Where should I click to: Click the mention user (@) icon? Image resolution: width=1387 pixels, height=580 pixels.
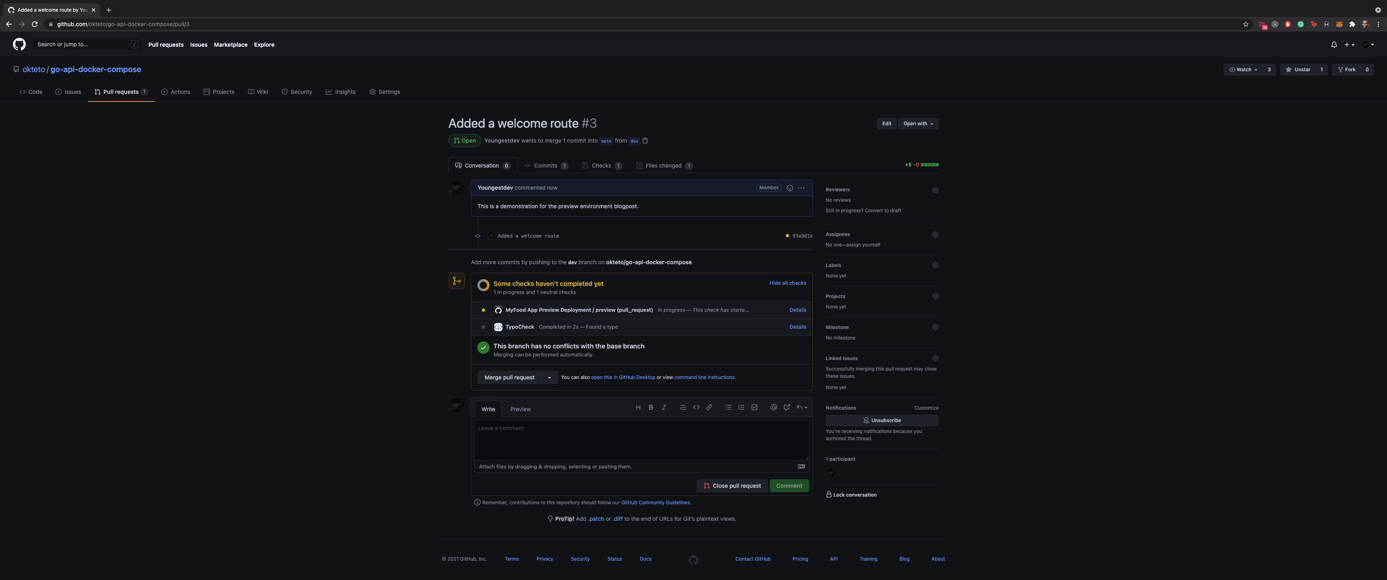coord(773,407)
